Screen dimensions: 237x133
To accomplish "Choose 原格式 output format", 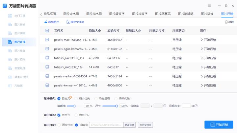I will click(59, 115).
